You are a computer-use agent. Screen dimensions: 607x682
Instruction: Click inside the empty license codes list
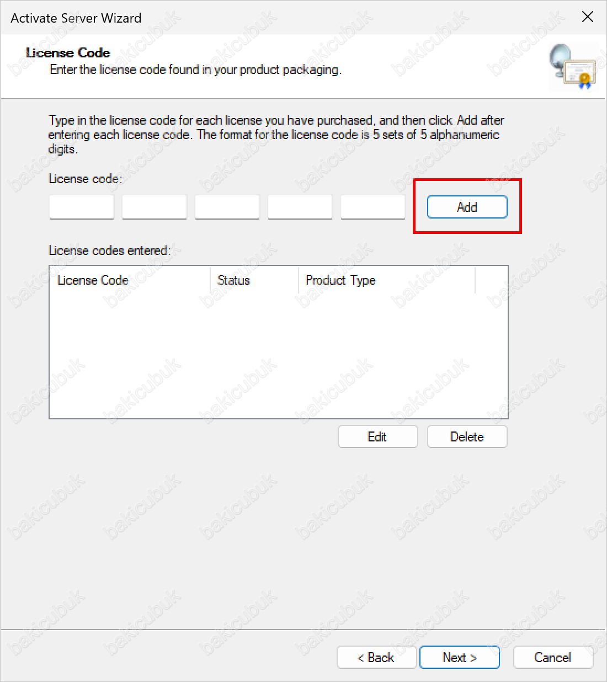tap(278, 353)
